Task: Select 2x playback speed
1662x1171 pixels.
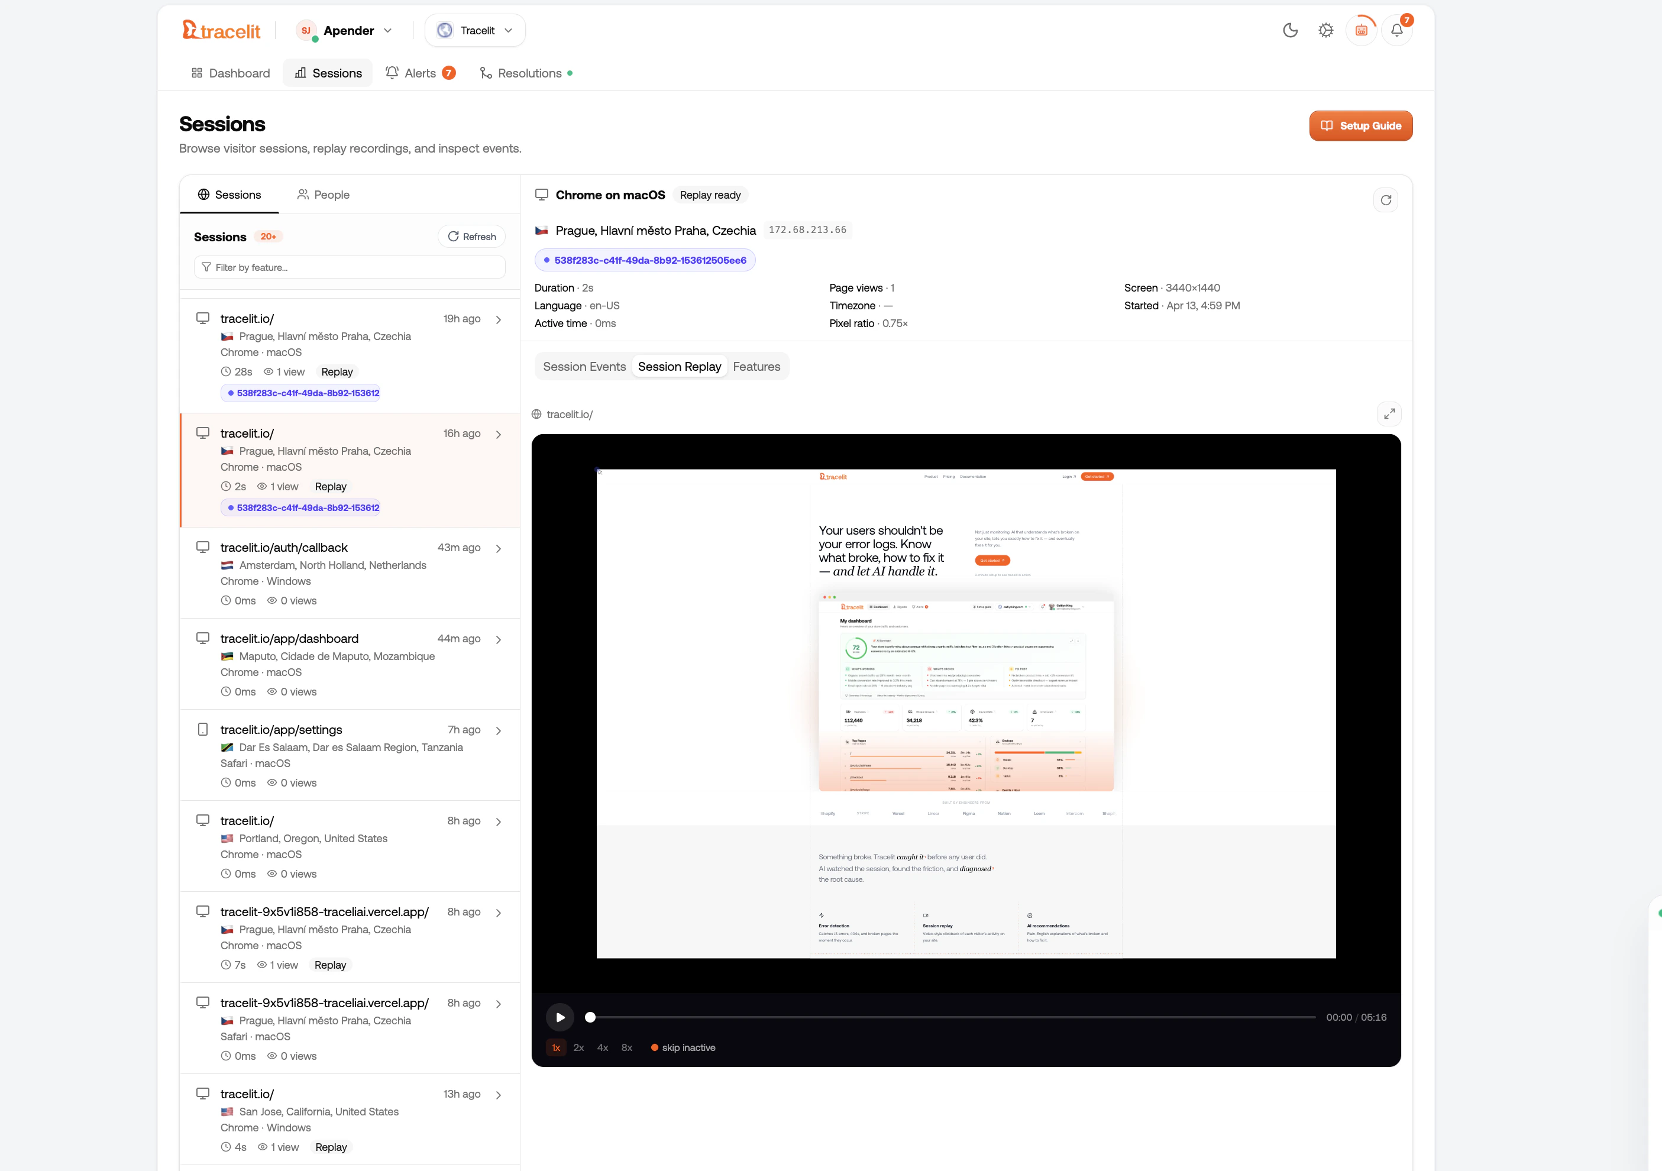Action: pyautogui.click(x=578, y=1047)
